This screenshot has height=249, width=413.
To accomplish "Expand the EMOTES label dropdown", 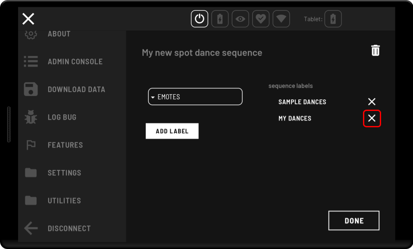I will coord(195,97).
